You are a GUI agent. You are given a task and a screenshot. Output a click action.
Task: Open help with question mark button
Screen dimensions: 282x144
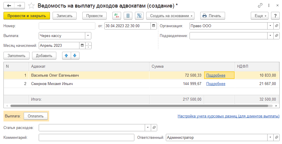[x=275, y=16]
